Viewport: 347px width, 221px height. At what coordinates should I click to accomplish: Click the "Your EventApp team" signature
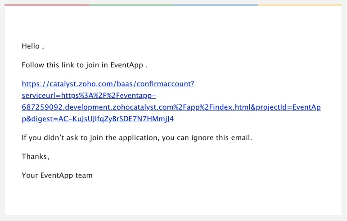(57, 175)
